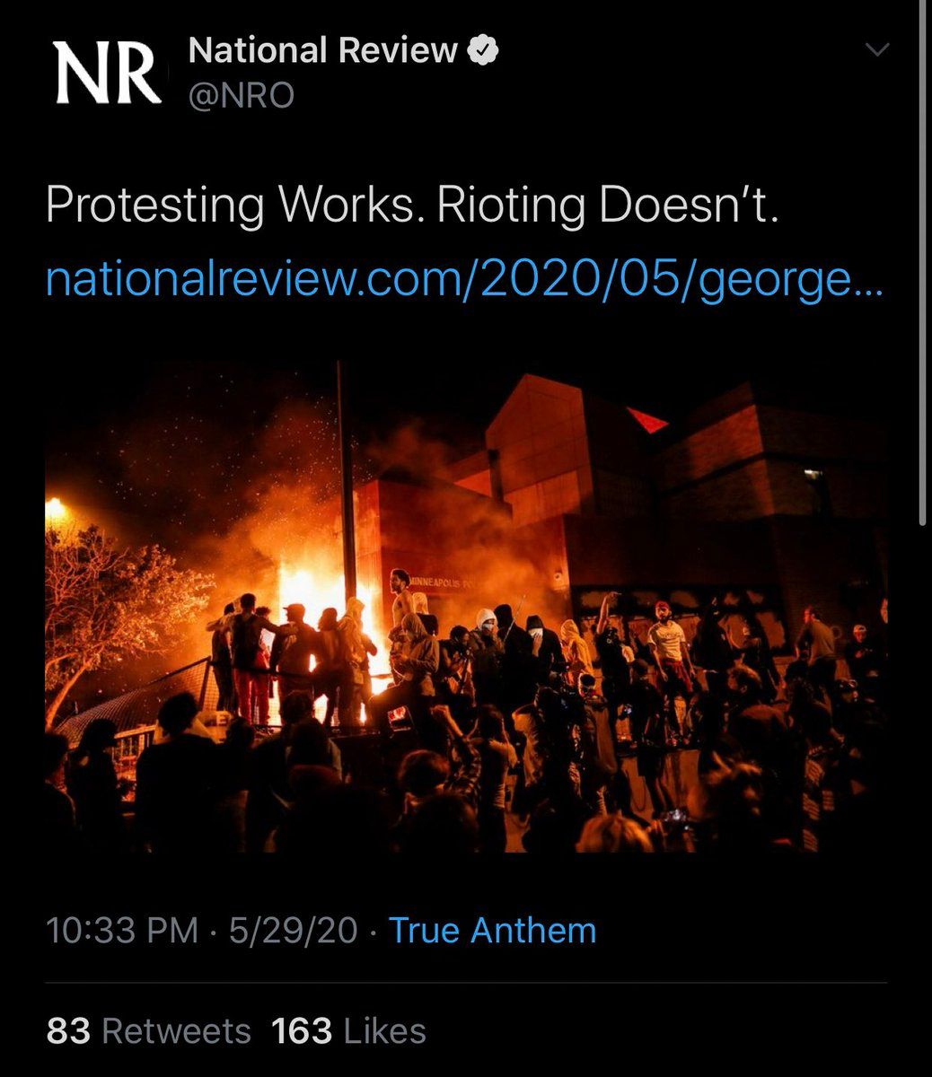
Task: Expand the tweet options chevron
Action: tap(876, 52)
